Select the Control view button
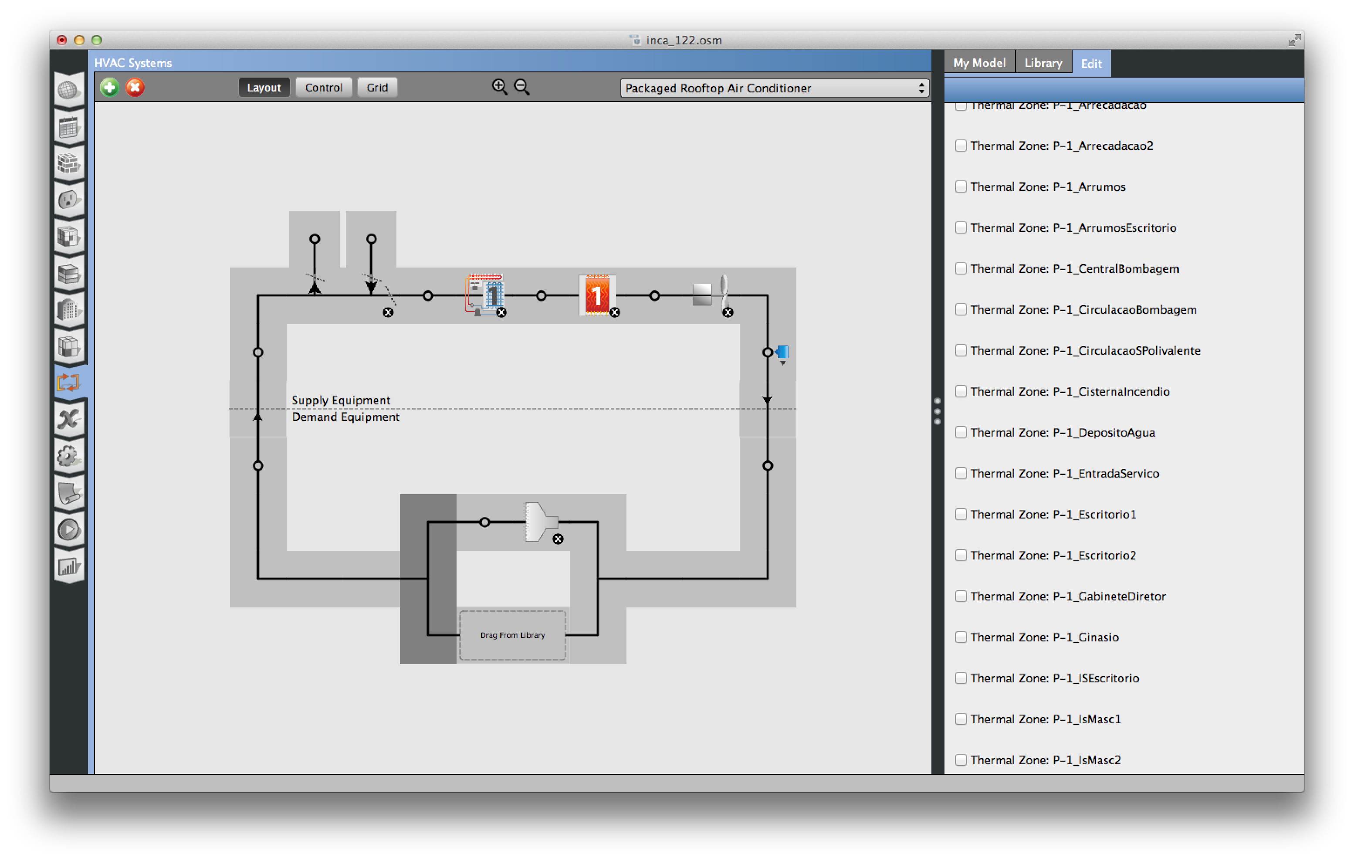 (x=323, y=88)
